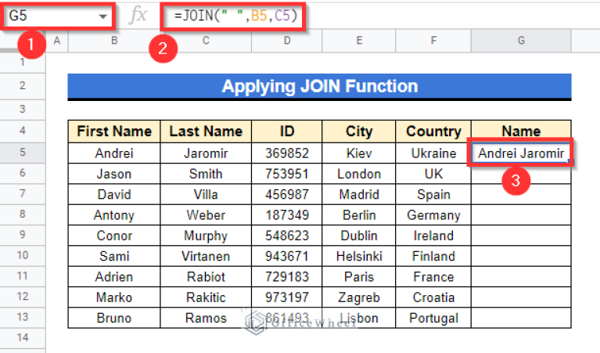Select row 11 header

pos(23,276)
